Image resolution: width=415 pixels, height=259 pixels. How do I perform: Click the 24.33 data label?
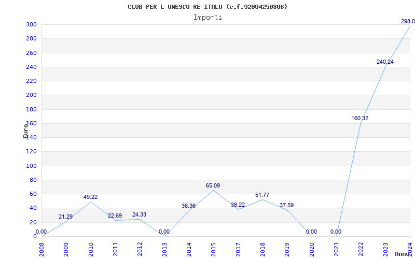[139, 214]
